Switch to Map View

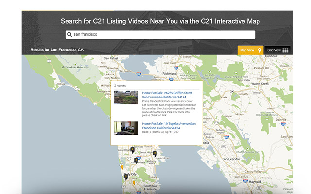point(250,50)
